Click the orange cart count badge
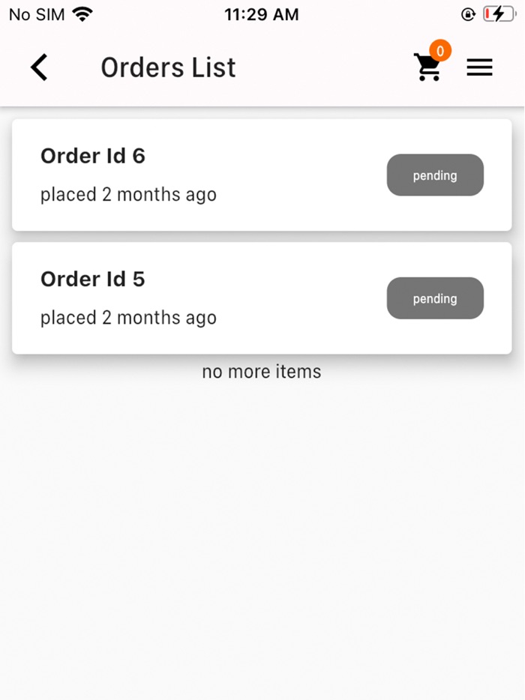Screen dimensions: 525x700 click(x=440, y=51)
